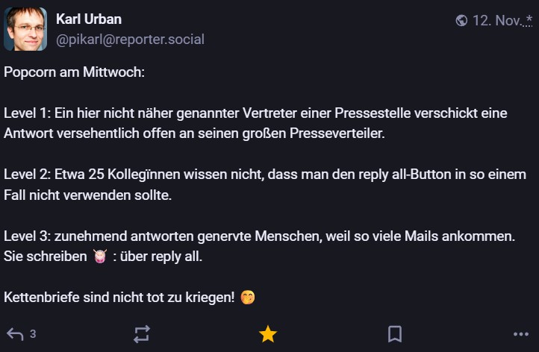This screenshot has width=539, height=352.
Task: Open the Karl Urban display name link
Action: 89,19
